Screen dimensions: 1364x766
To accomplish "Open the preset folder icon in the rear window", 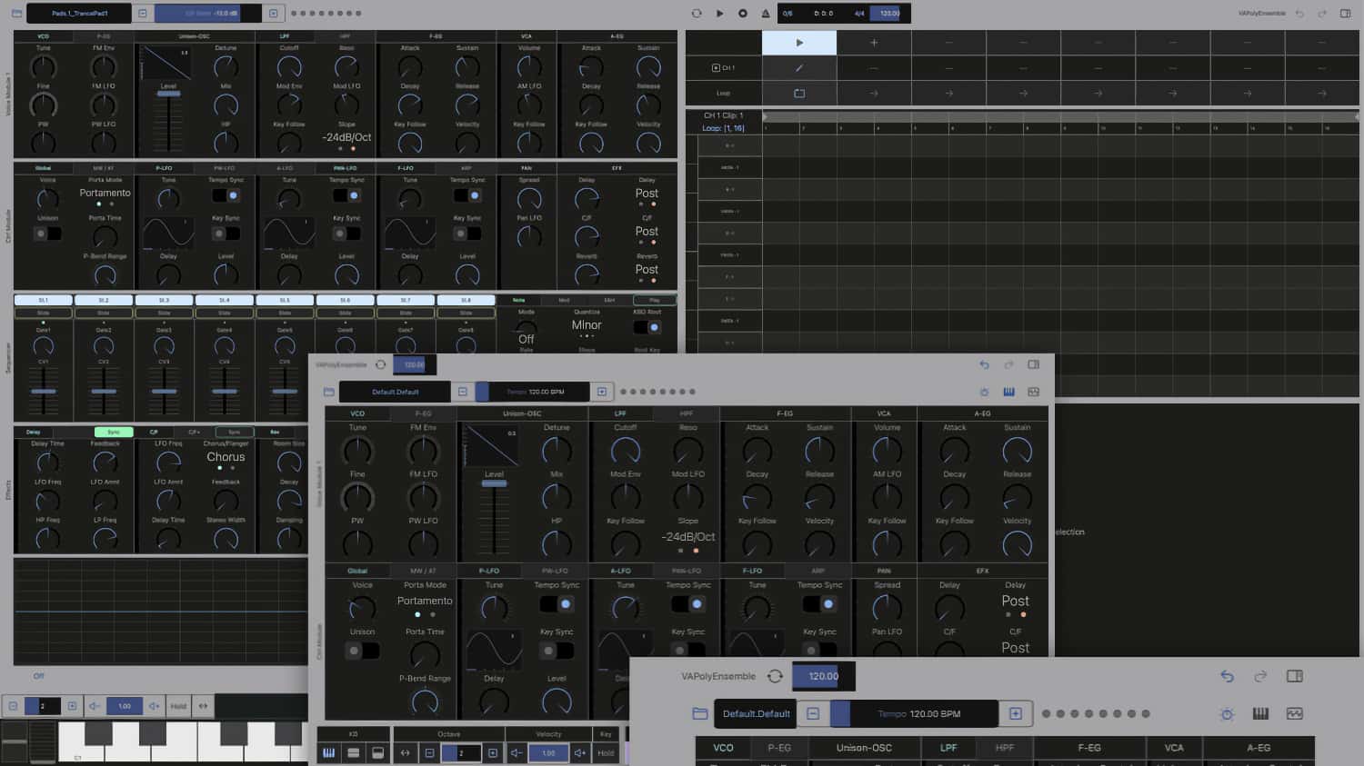I will 16,14.
